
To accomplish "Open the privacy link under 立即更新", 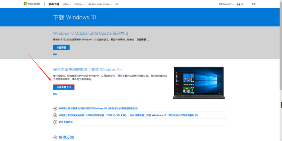I will (x=55, y=54).
